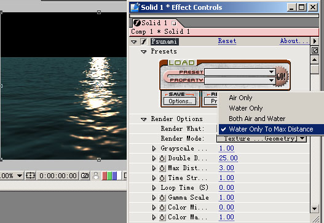This screenshot has width=324, height=223.
Task: Edit the Color Mi... value 0.00
Action: point(226,207)
